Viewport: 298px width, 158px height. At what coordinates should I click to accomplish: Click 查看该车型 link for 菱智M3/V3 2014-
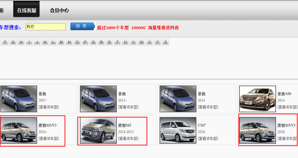coord(49,138)
